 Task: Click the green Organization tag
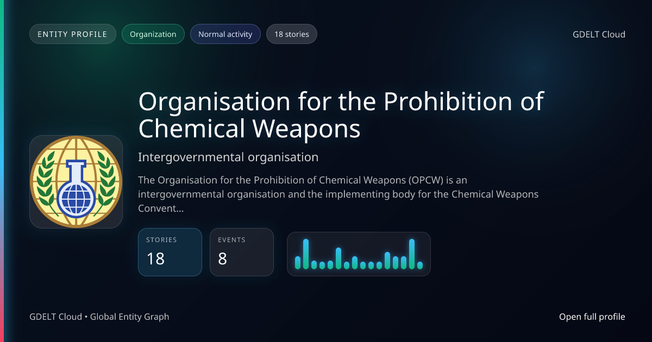pos(153,34)
